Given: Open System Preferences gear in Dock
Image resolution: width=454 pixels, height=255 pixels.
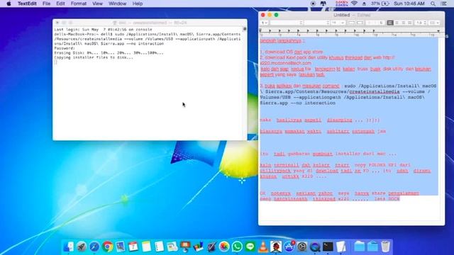Looking at the screenshot, I should [x=302, y=246].
